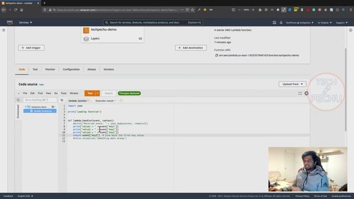Switch to the Aliases tab
The image size is (354, 199).
coord(92,70)
